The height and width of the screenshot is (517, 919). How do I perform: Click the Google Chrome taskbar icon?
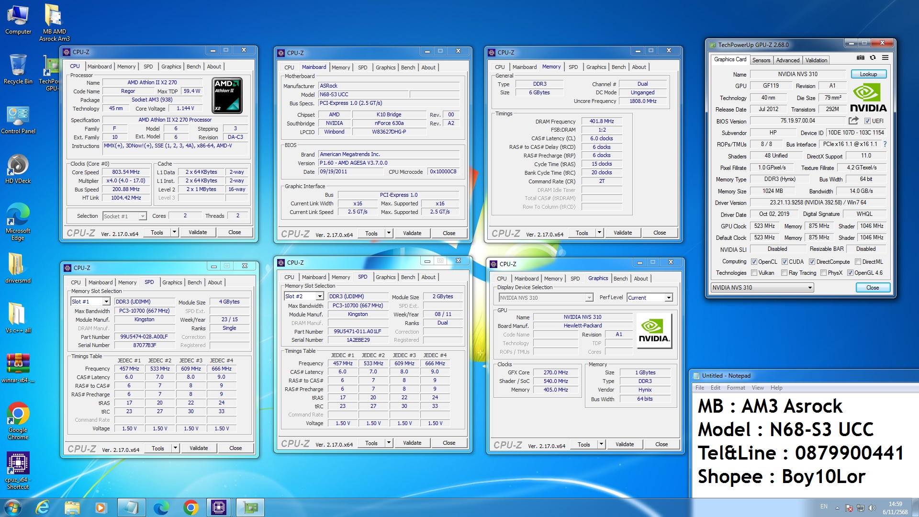[191, 507]
